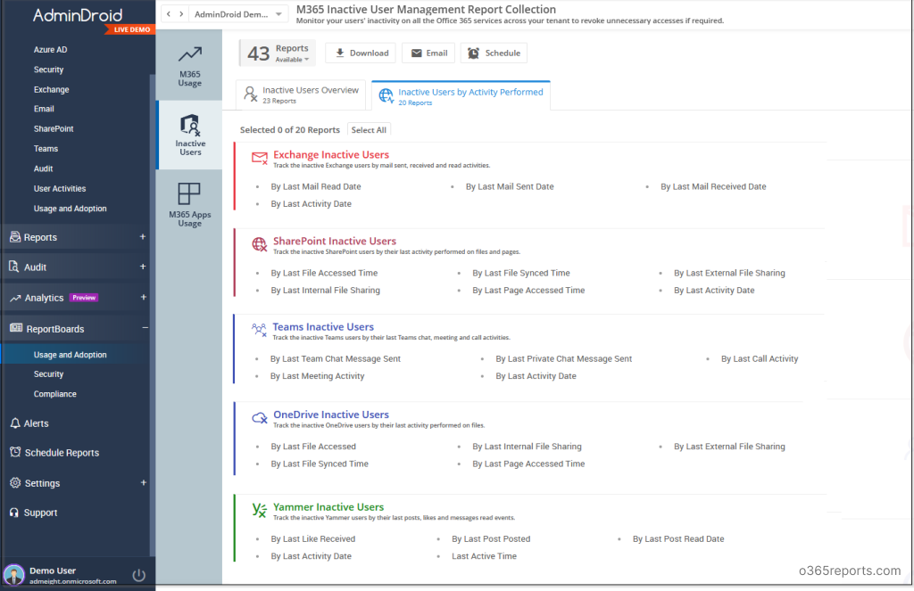Click the Select All button
The image size is (914, 591).
(x=369, y=129)
